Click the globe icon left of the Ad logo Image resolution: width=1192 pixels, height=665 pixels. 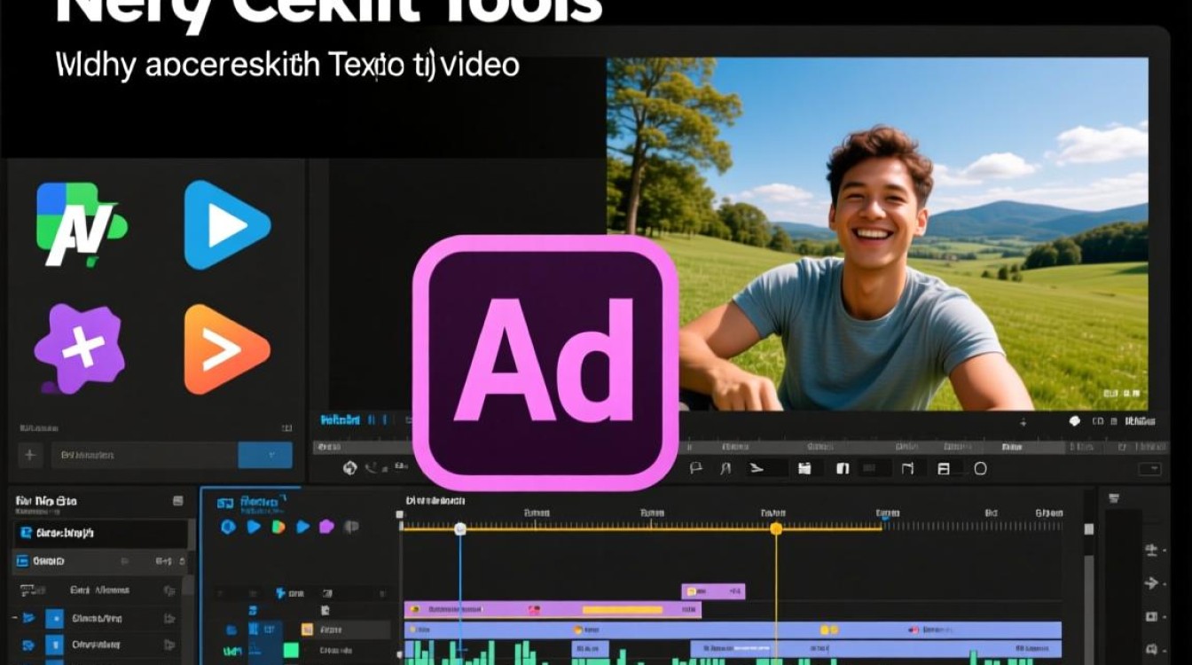(349, 468)
